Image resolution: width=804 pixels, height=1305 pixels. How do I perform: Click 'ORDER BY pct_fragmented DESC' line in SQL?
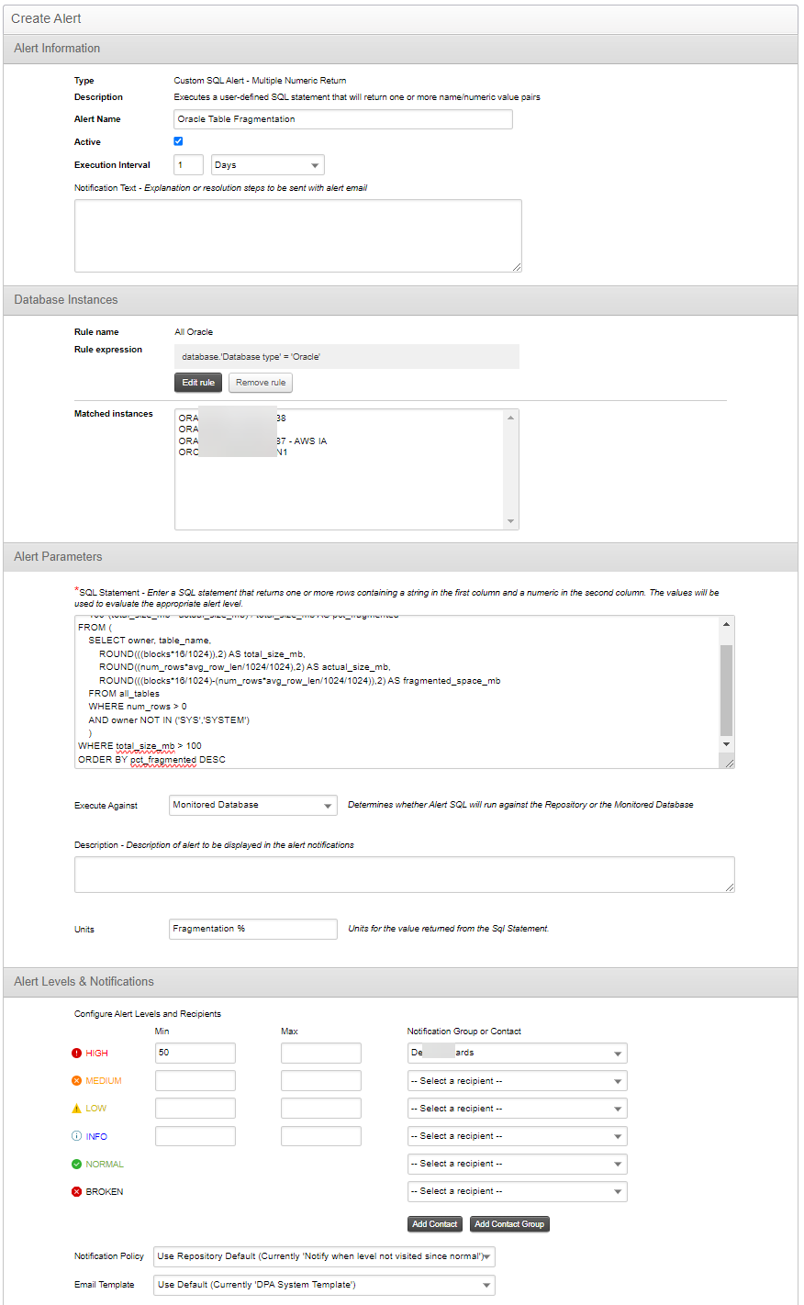coord(151,760)
